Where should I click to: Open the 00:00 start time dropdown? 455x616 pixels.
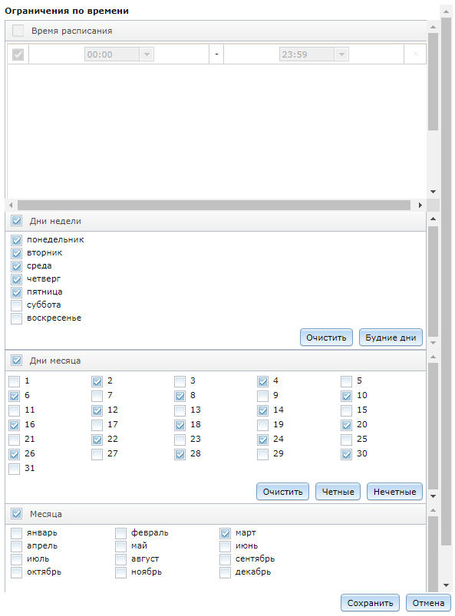click(147, 54)
